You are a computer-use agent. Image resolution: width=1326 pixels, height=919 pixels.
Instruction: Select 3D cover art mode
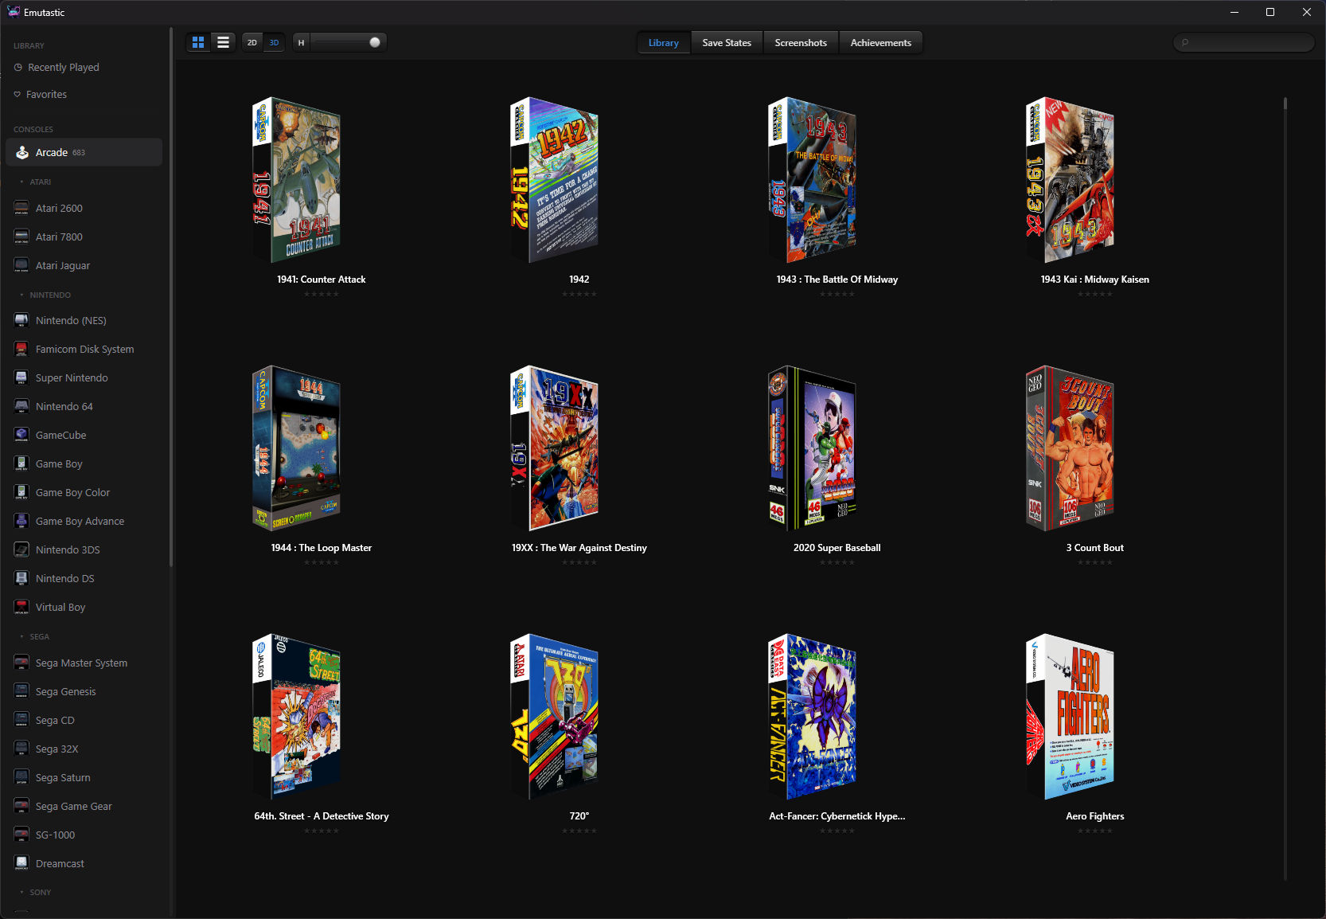[x=274, y=43]
